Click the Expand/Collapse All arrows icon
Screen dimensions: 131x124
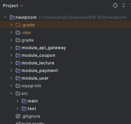pyautogui.click(x=124, y=6)
